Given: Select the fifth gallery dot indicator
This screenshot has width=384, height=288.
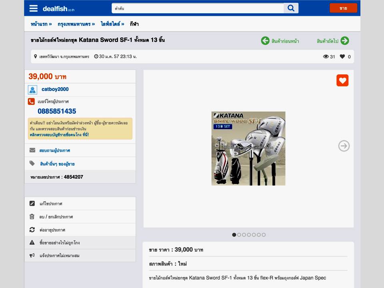Looking at the screenshot, I should point(254,235).
